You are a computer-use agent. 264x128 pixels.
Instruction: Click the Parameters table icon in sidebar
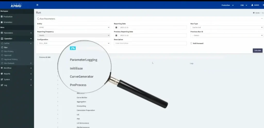(2, 33)
